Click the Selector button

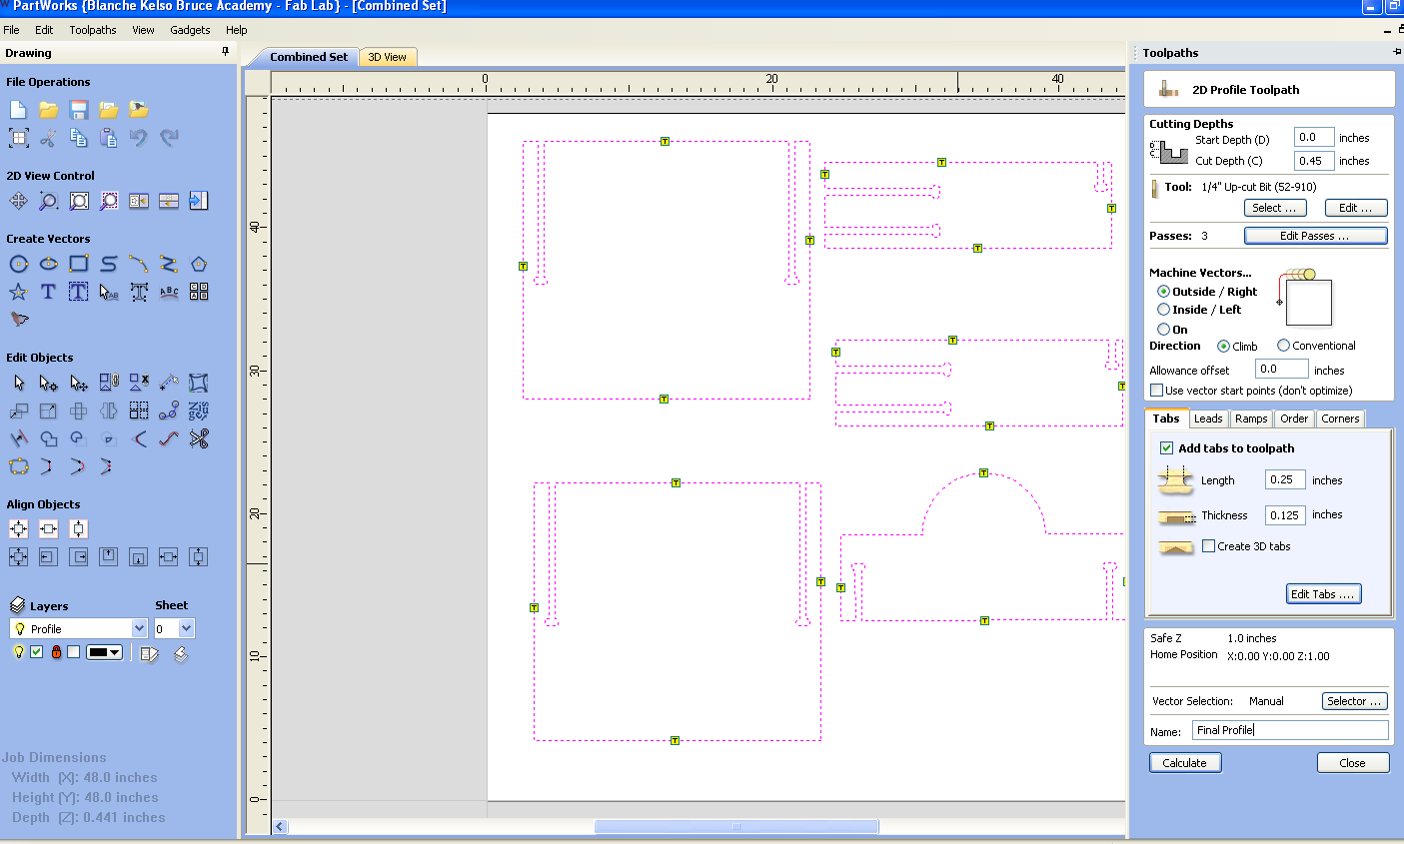click(x=1355, y=701)
